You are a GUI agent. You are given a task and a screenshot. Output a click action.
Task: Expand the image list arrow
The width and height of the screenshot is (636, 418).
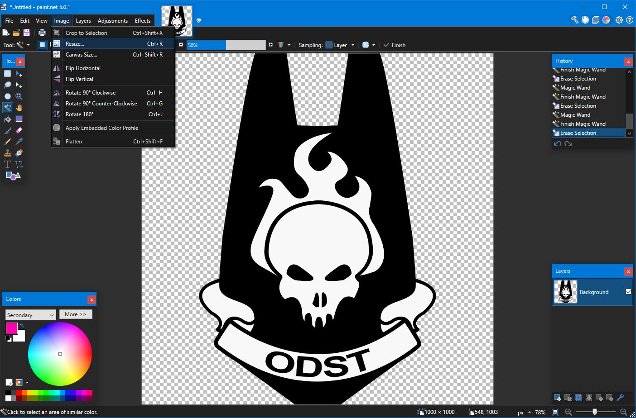pos(198,20)
